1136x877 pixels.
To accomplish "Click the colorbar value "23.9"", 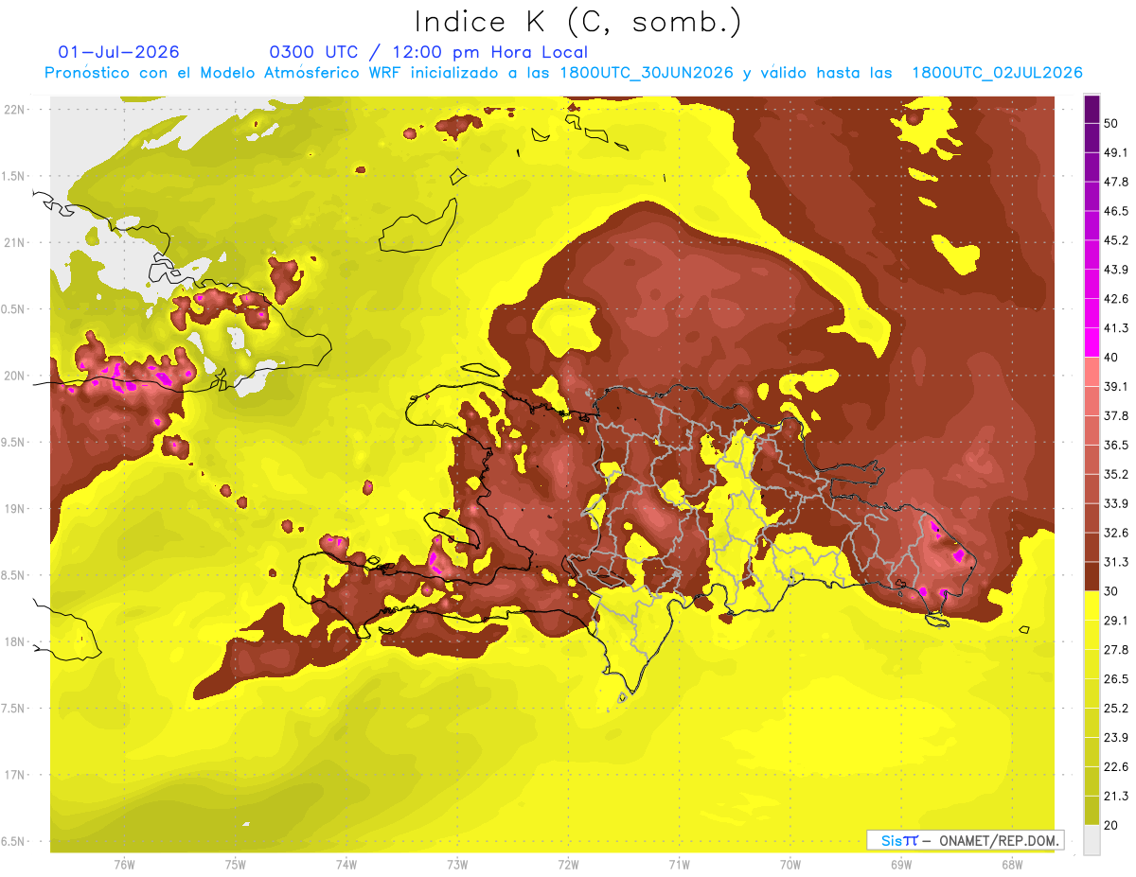I will point(1115,738).
